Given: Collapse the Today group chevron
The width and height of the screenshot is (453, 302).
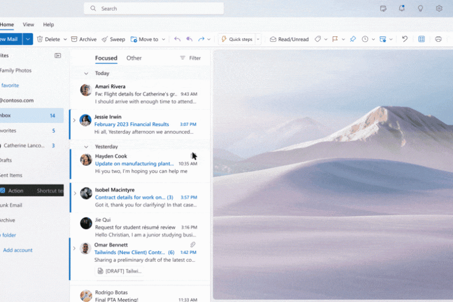Looking at the screenshot, I should [86, 73].
